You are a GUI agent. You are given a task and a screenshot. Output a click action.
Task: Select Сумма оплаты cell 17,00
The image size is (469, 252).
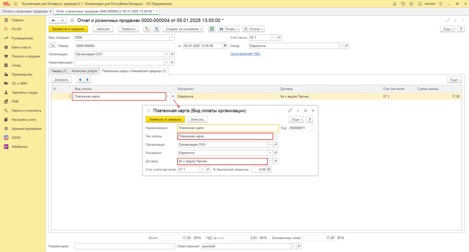[x=438, y=96]
